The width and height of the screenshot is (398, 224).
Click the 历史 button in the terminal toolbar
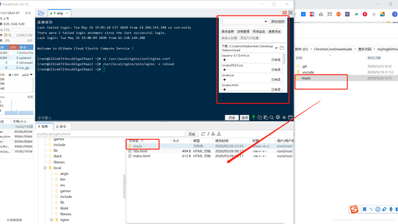[232, 118]
